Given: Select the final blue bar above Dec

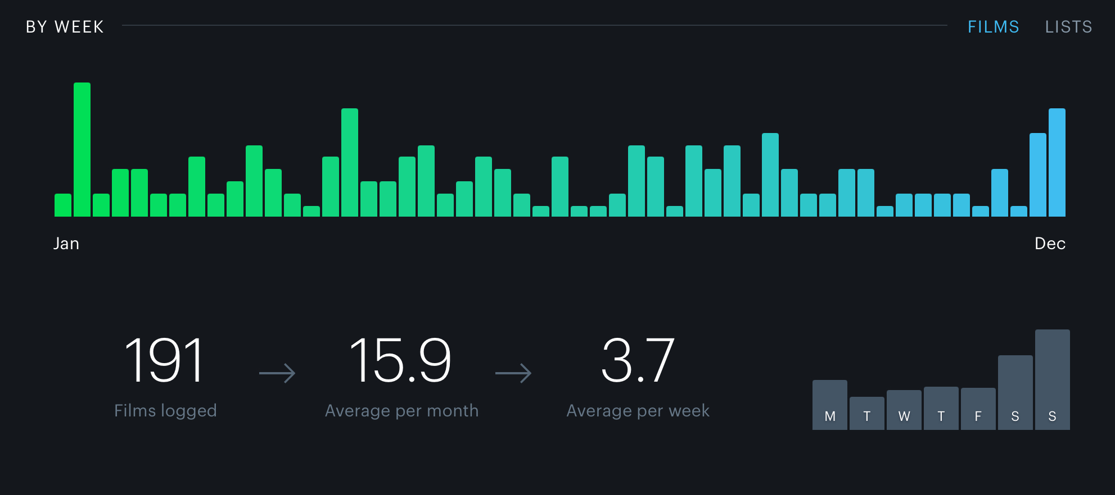Looking at the screenshot, I should click(x=1057, y=163).
